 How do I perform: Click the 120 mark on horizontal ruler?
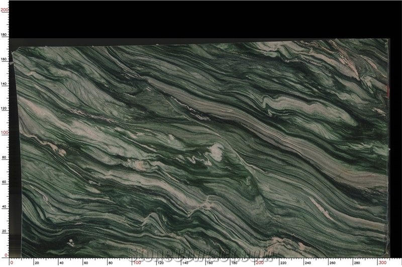[x=160, y=263]
